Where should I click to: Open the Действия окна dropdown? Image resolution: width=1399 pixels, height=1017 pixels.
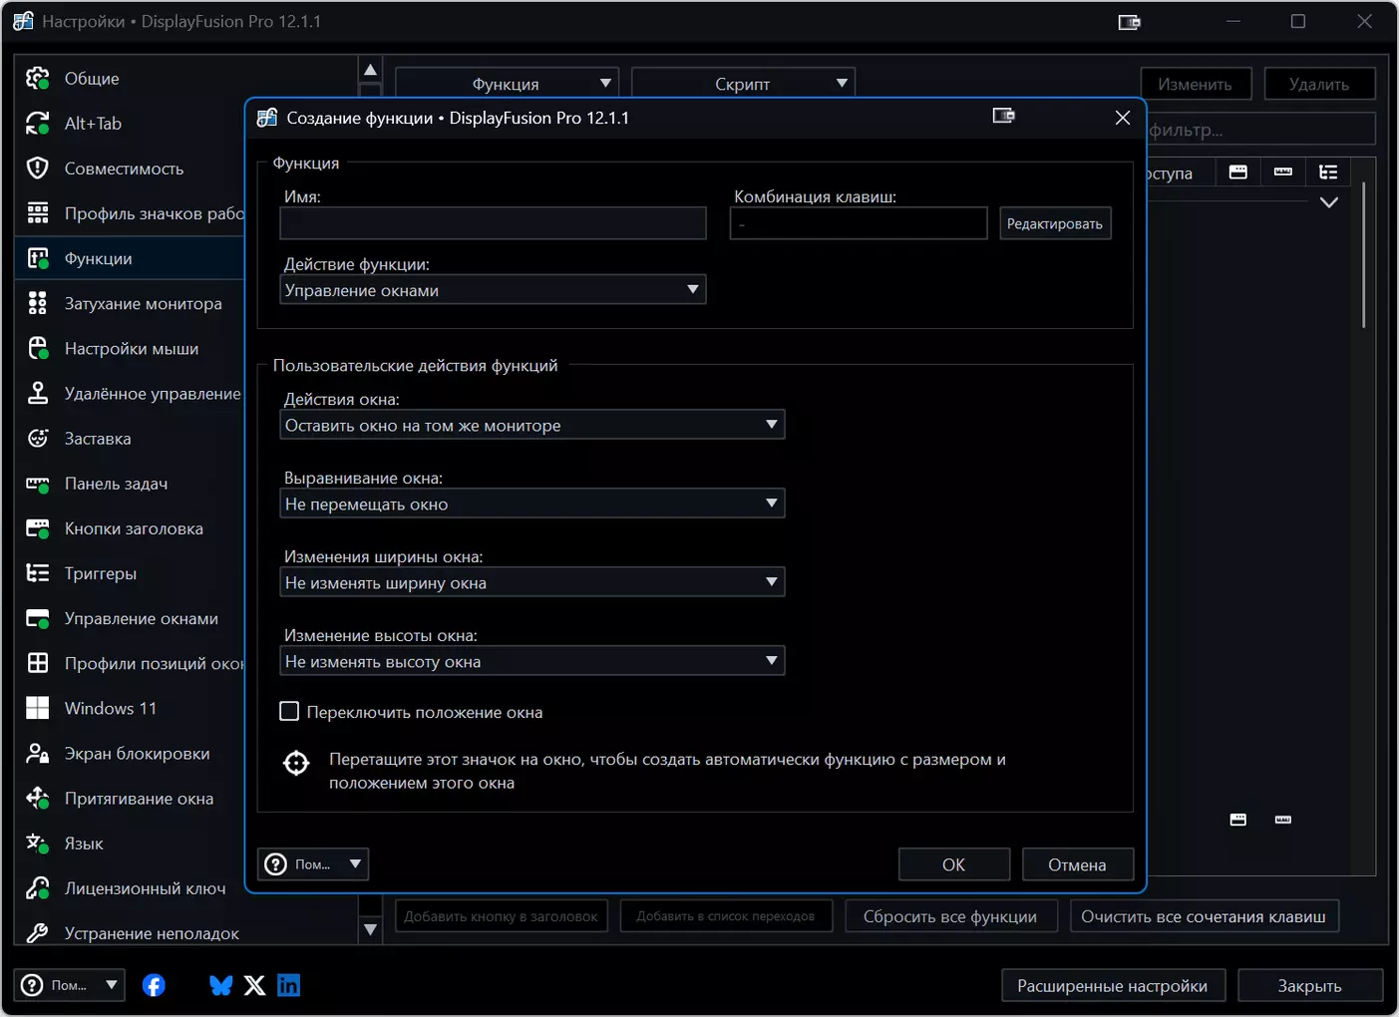[x=531, y=425]
